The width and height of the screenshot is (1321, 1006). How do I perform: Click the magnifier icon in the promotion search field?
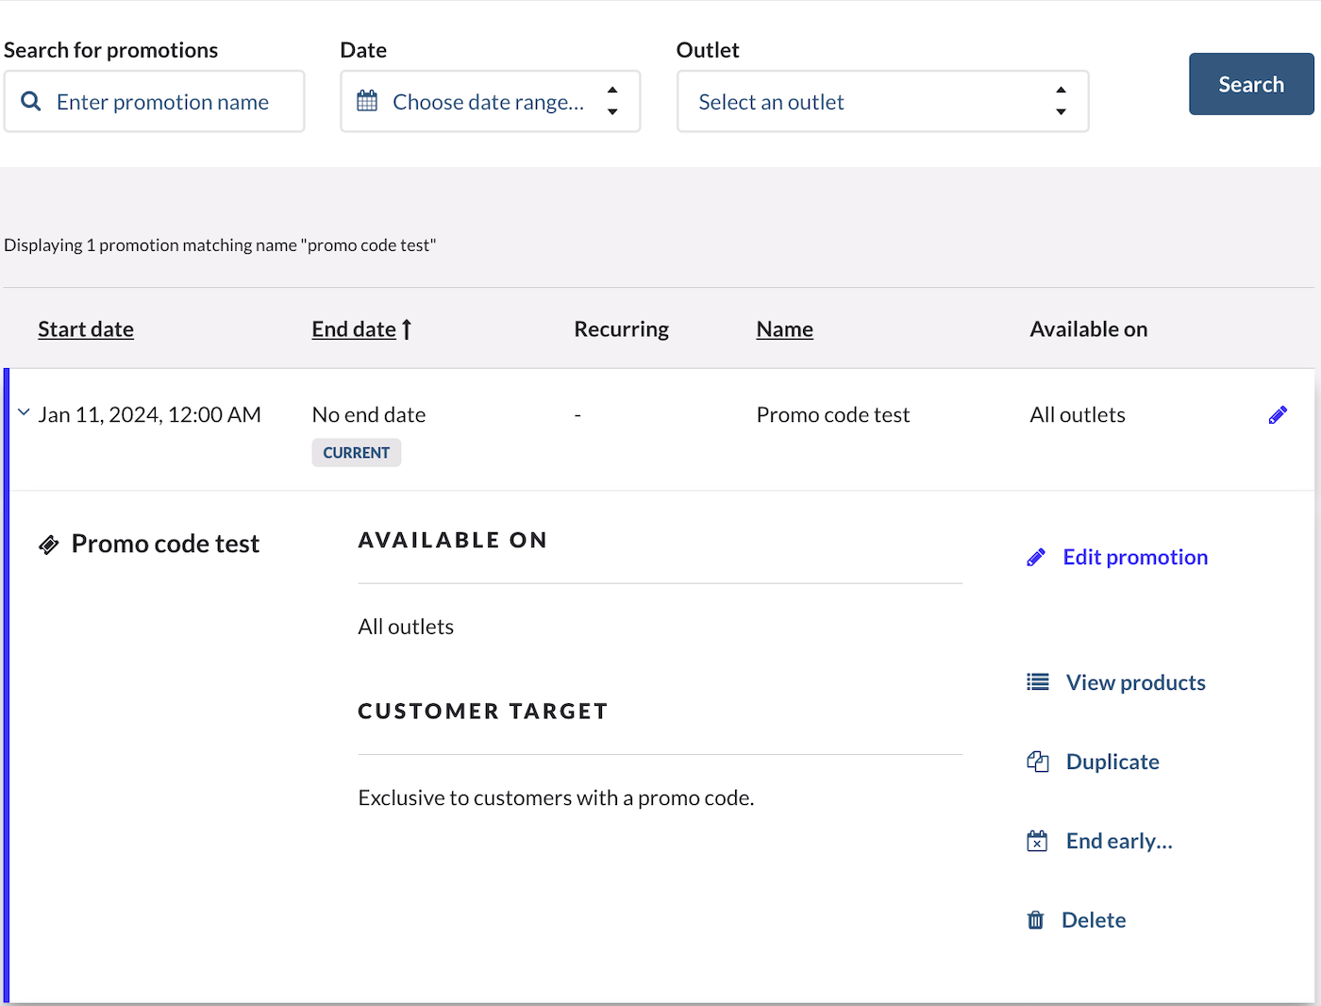[x=31, y=101]
